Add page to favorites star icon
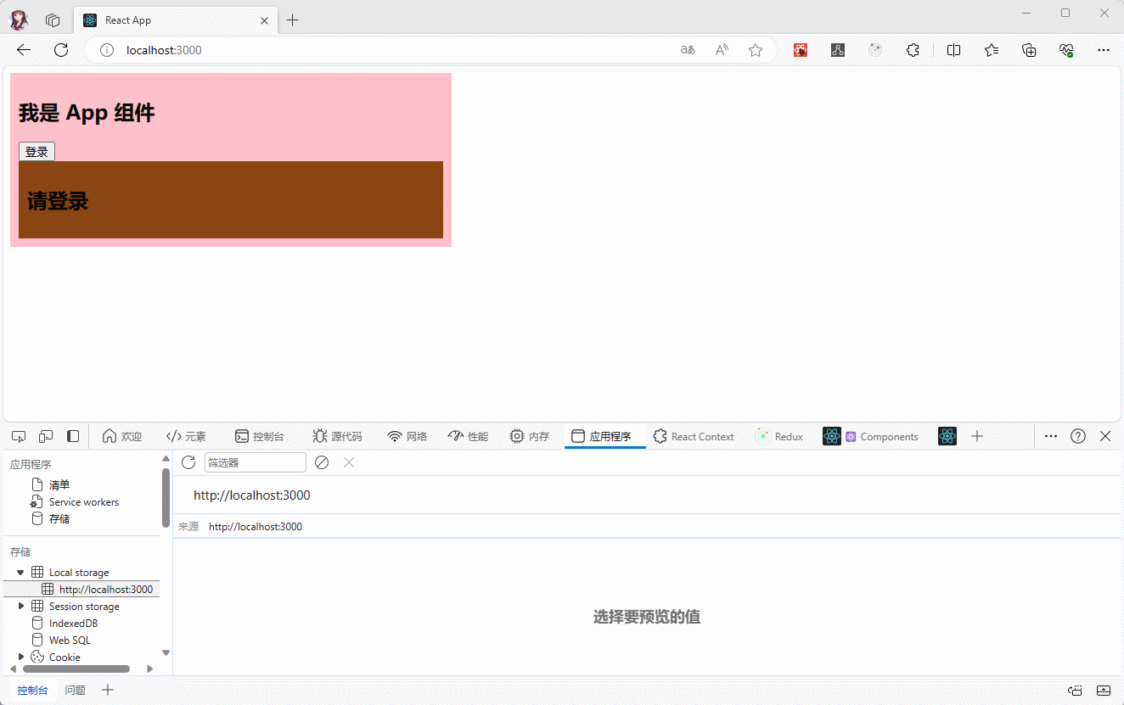This screenshot has width=1124, height=705. pos(756,50)
